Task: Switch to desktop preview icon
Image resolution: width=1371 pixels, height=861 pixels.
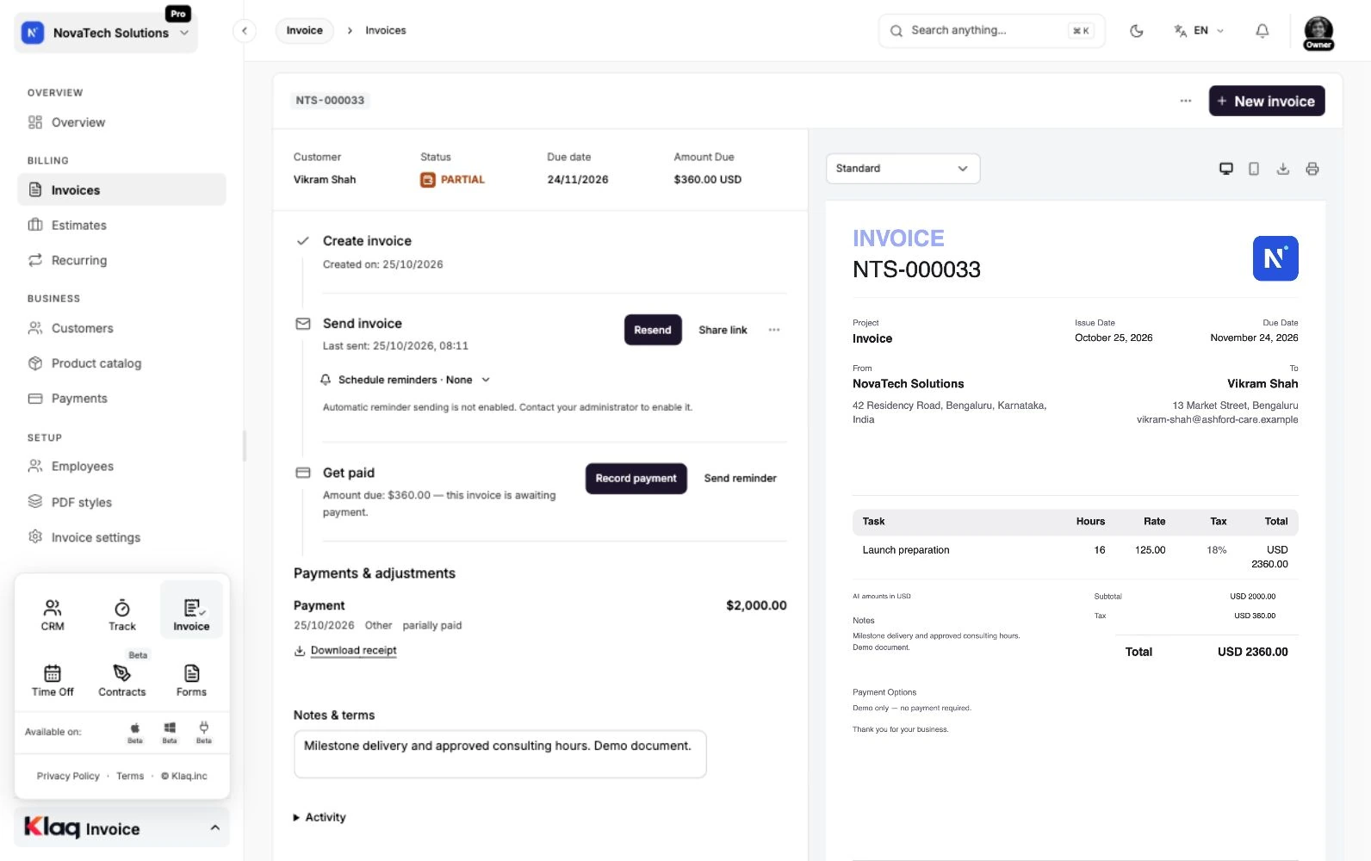Action: coord(1225,169)
